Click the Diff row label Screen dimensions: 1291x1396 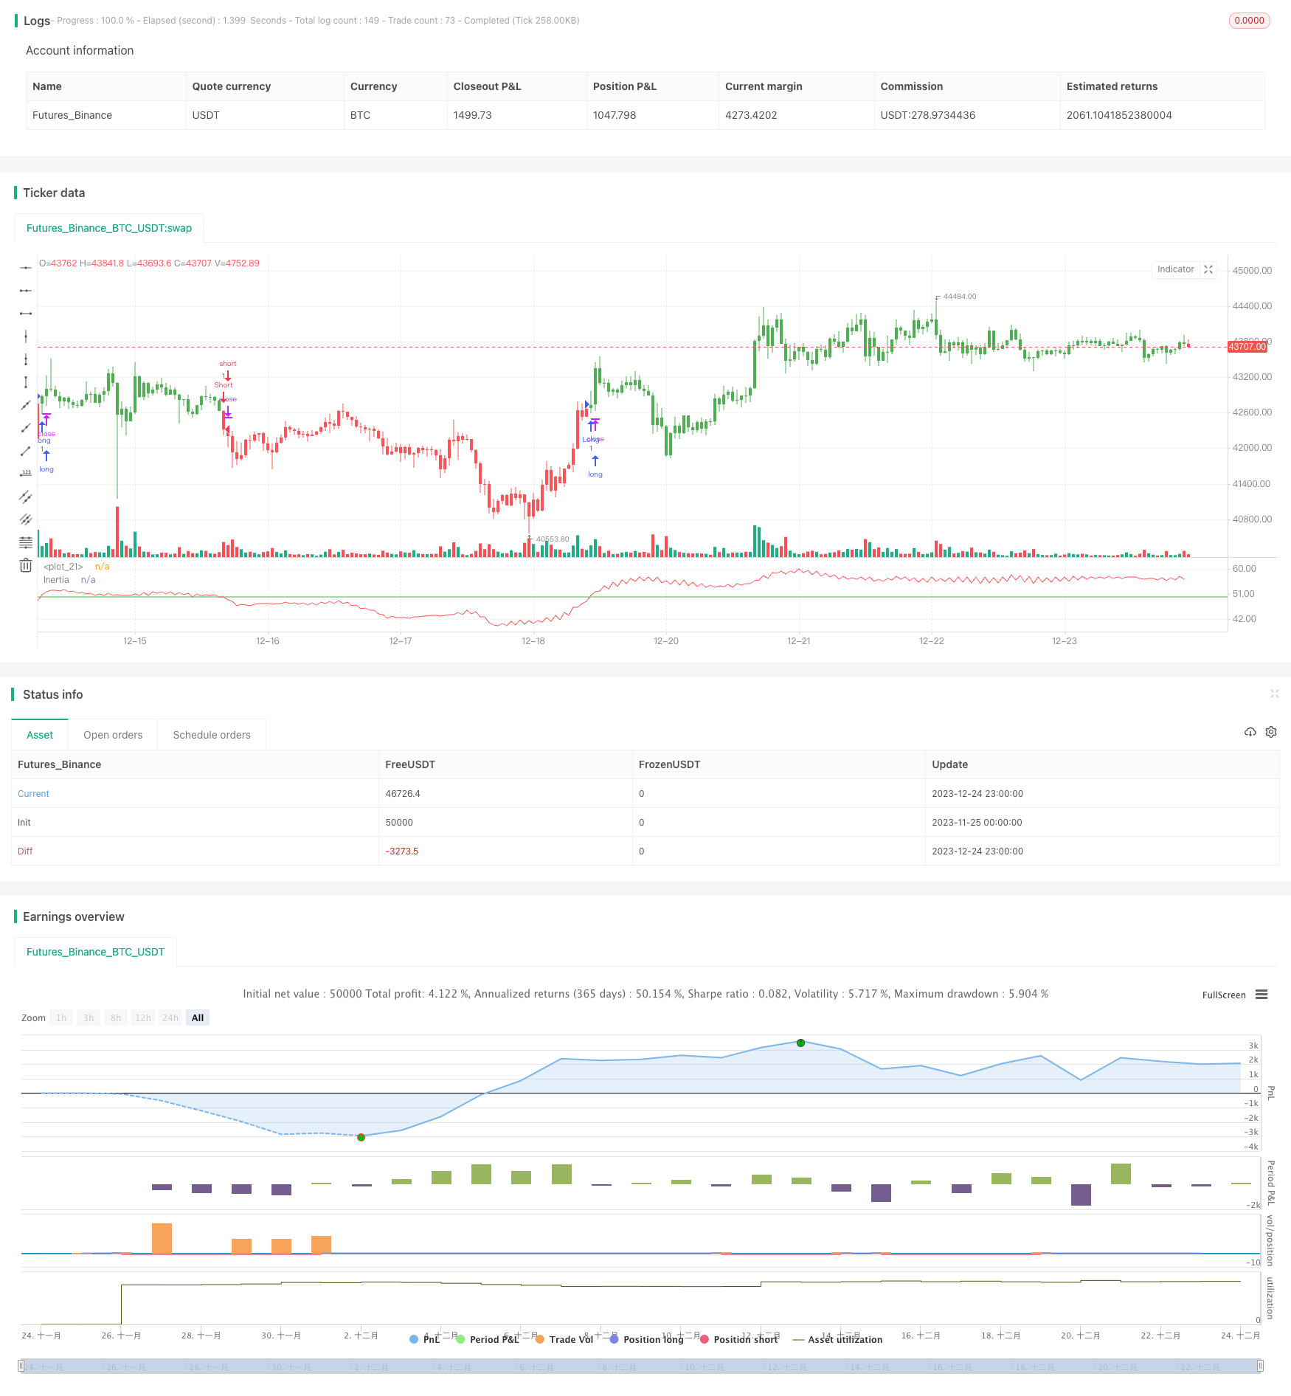click(x=25, y=851)
